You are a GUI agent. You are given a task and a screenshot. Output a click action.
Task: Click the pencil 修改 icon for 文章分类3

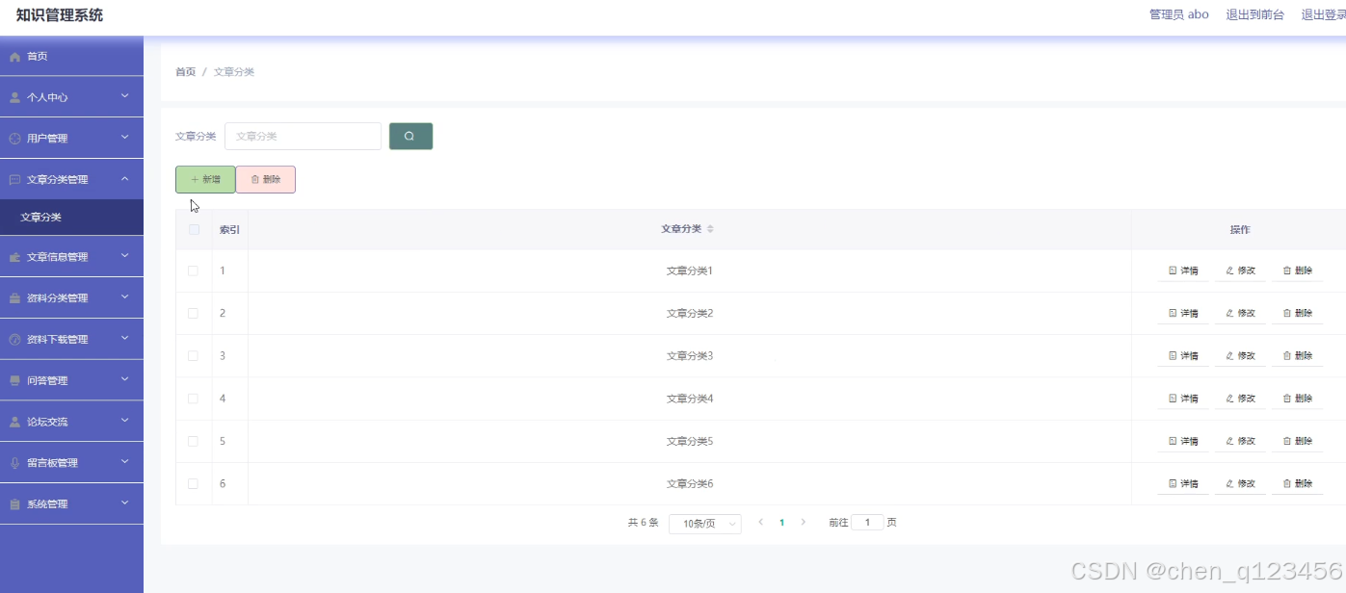tap(1229, 355)
